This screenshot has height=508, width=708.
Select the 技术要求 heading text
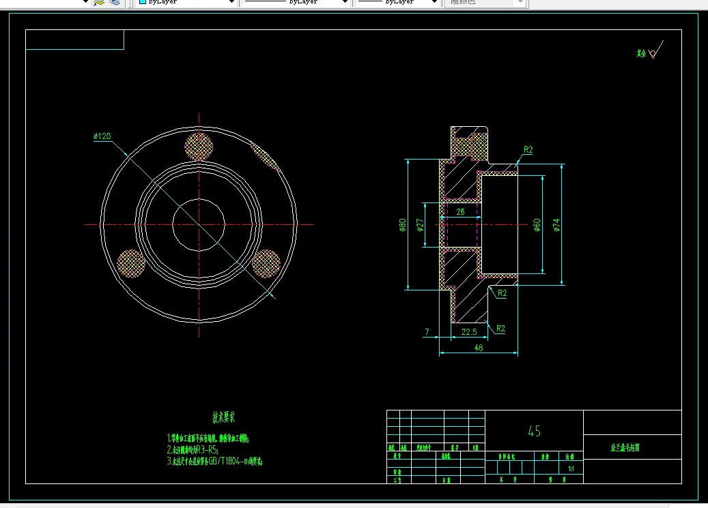pos(223,417)
